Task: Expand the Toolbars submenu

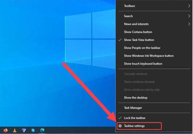Action: [154, 6]
